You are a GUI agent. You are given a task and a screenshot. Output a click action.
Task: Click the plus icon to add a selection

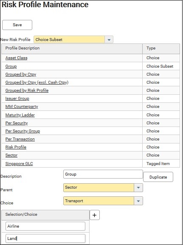pos(95,215)
